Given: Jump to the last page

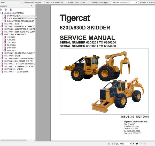Looking at the screenshot, I should (137, 144).
